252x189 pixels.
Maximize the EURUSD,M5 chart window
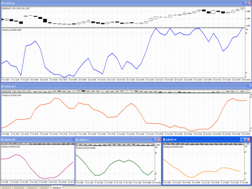pos(246,3)
